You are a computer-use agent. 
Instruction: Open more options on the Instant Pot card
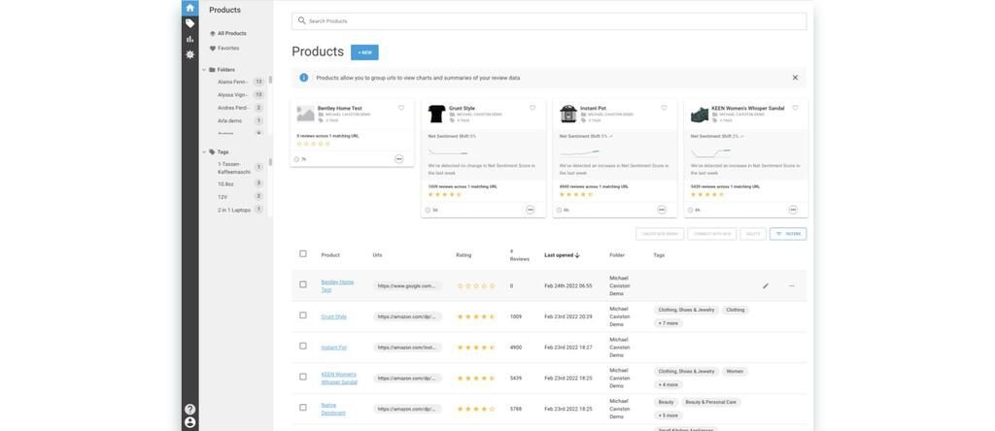pos(662,210)
